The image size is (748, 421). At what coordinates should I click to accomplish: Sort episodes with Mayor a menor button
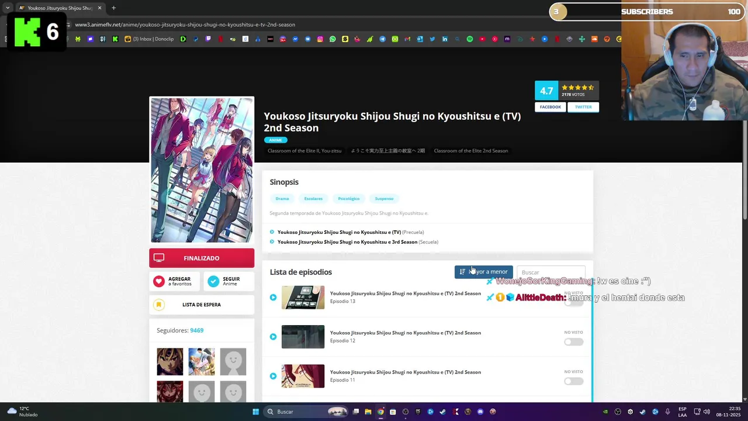tap(484, 272)
